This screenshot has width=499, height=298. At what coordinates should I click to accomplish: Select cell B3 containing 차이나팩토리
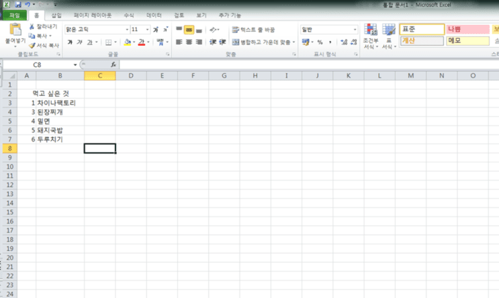pyautogui.click(x=60, y=103)
